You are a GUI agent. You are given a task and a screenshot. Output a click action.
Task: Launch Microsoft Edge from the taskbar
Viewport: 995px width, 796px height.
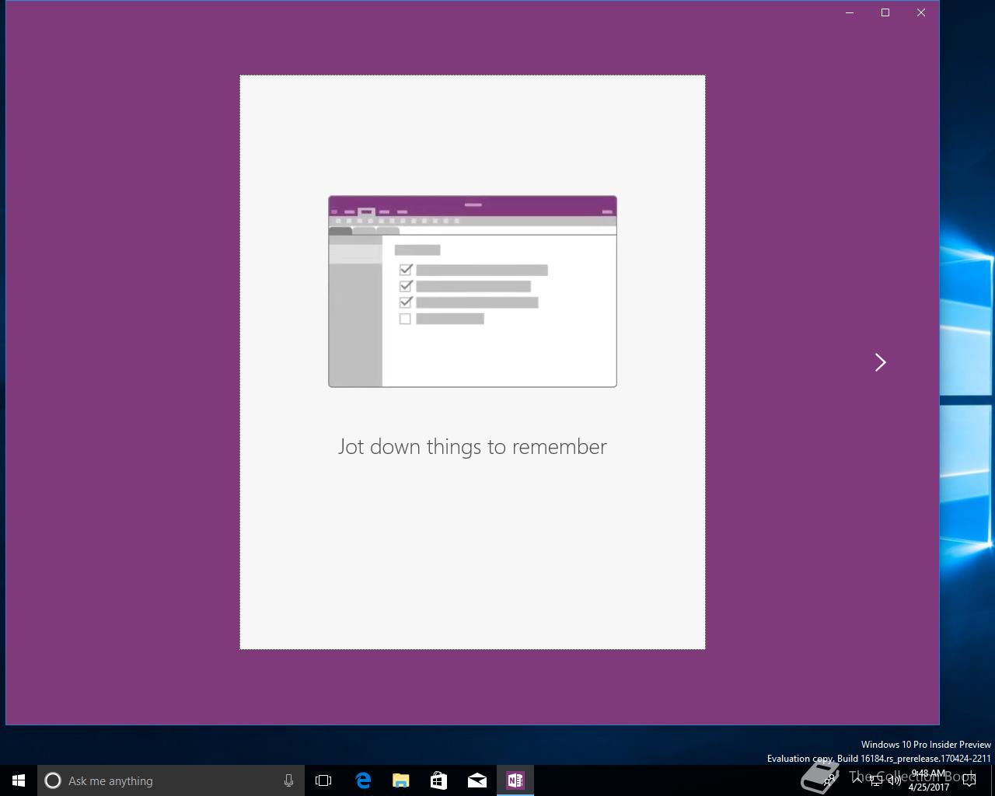coord(363,780)
